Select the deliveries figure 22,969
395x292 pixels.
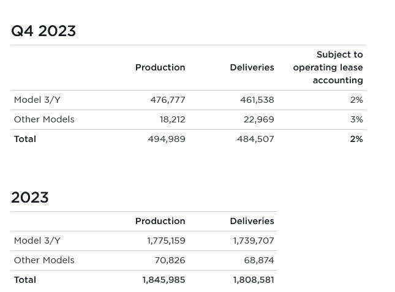point(259,119)
